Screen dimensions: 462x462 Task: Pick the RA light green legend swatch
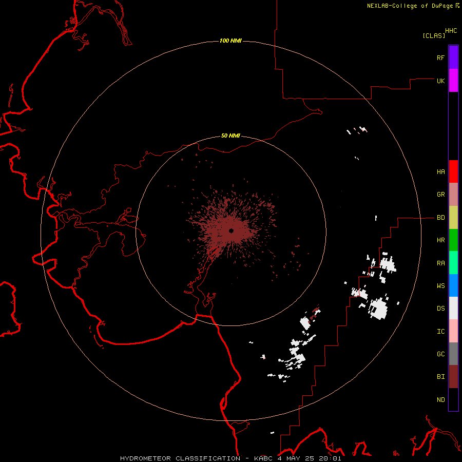point(453,263)
